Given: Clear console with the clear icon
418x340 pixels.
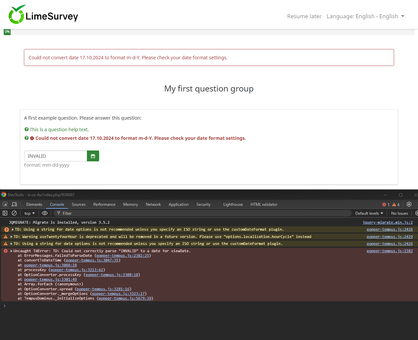Looking at the screenshot, I should [14, 213].
